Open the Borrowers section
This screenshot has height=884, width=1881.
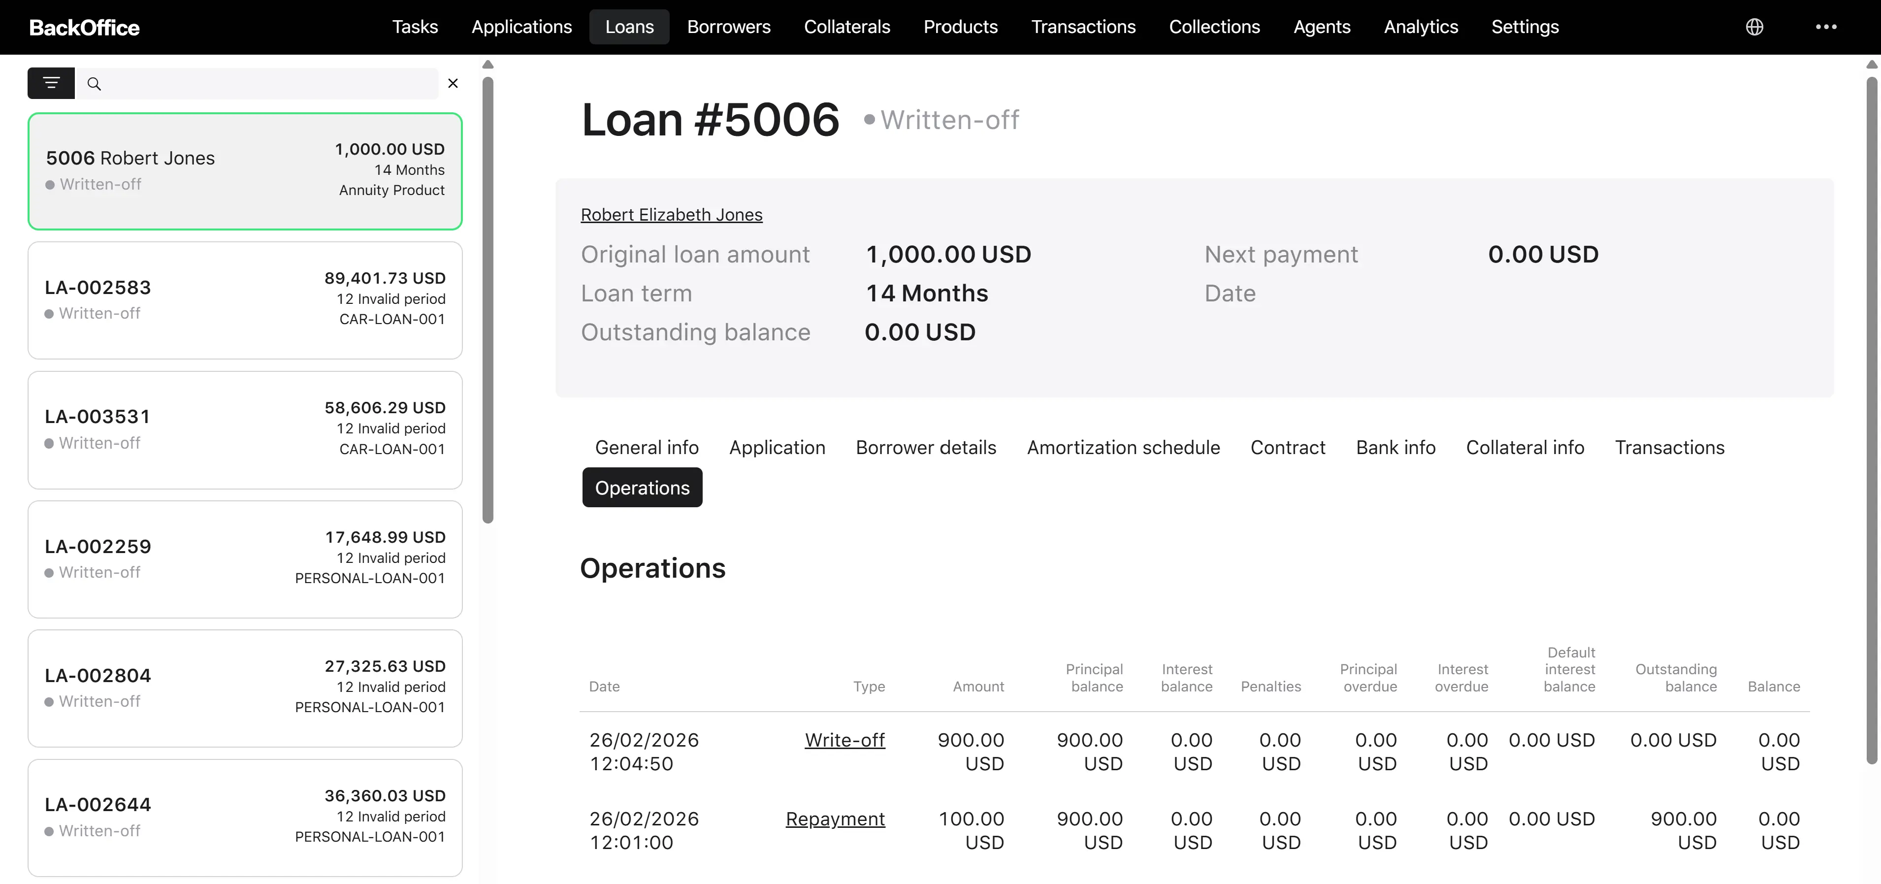coord(728,27)
